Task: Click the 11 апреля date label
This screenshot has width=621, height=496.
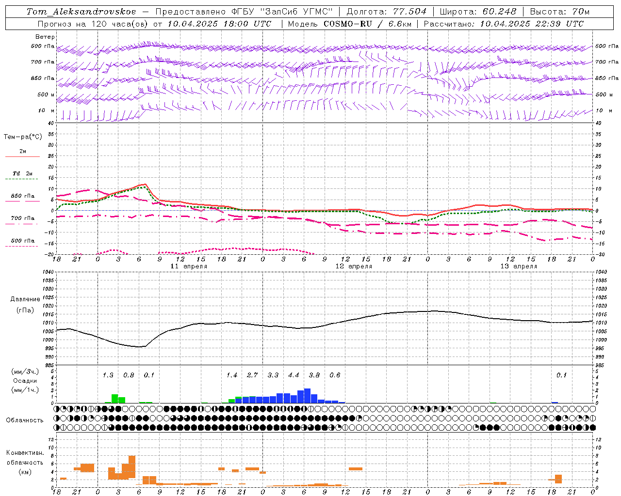Action: [x=189, y=266]
